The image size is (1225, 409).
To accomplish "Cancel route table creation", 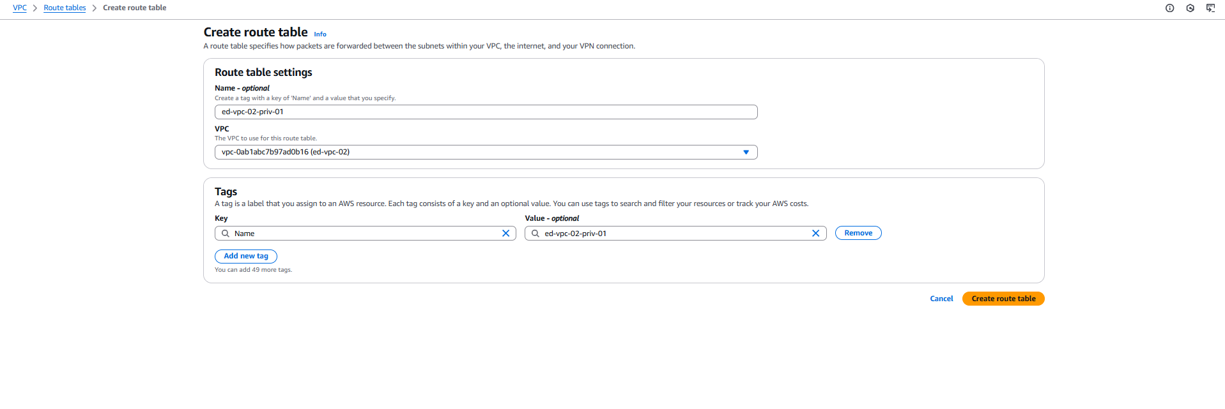I will coord(941,299).
